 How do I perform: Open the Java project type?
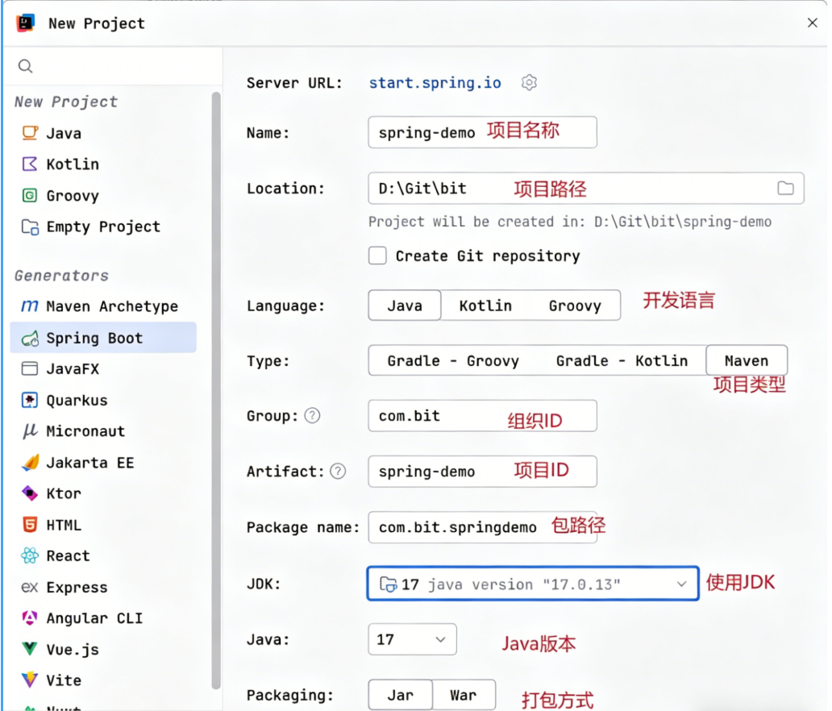[103, 133]
